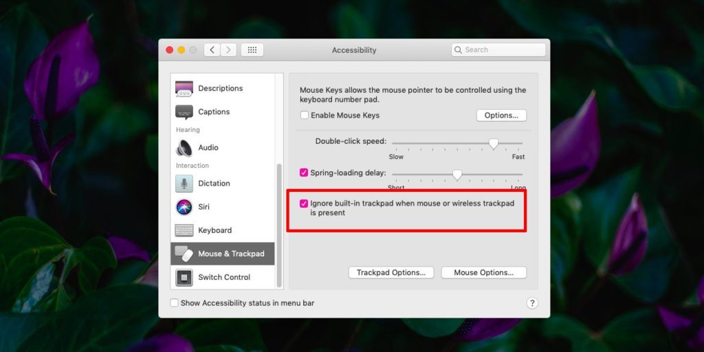Enable Mouse Keys checkbox

tap(305, 115)
